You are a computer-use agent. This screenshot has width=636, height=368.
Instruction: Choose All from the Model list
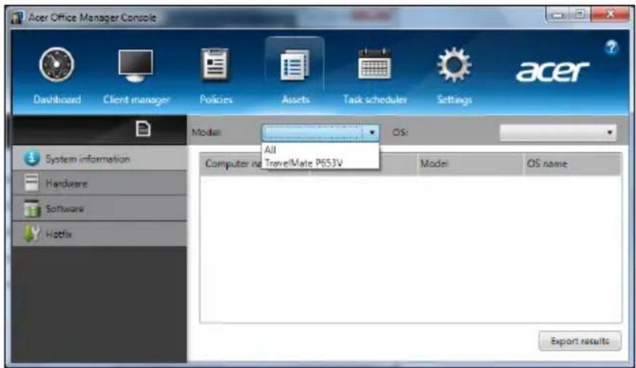click(x=271, y=150)
